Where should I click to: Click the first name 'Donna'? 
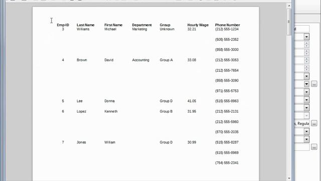click(x=109, y=101)
